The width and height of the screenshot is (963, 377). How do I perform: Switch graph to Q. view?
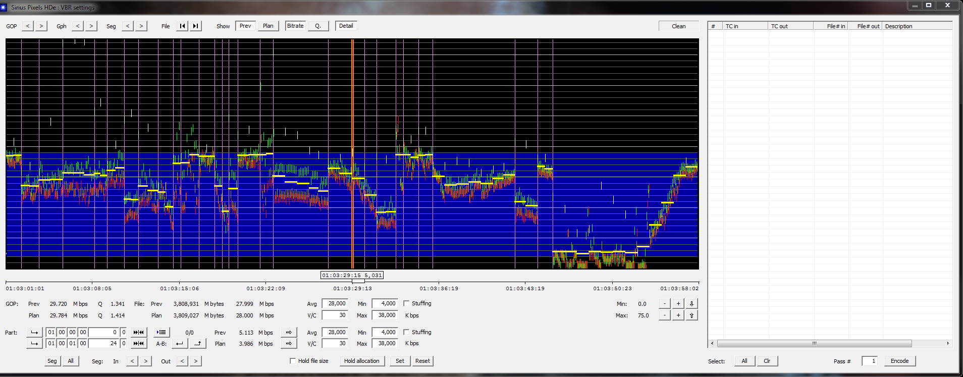pyautogui.click(x=318, y=26)
